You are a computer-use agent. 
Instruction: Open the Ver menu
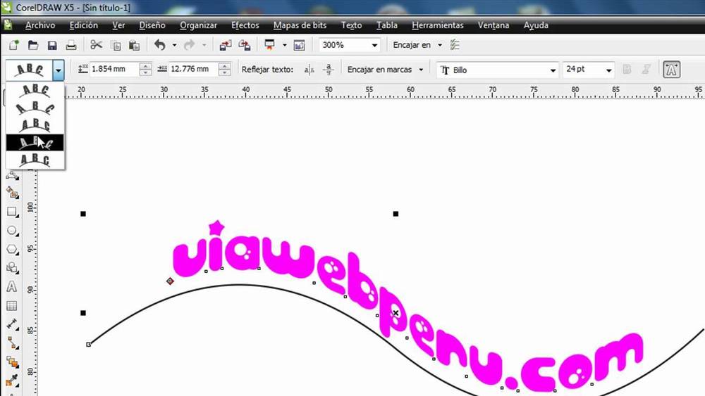pos(118,25)
